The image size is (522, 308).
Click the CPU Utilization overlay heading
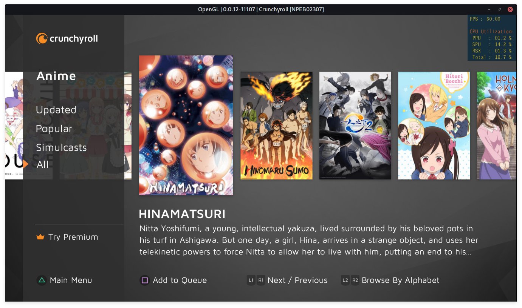(491, 32)
